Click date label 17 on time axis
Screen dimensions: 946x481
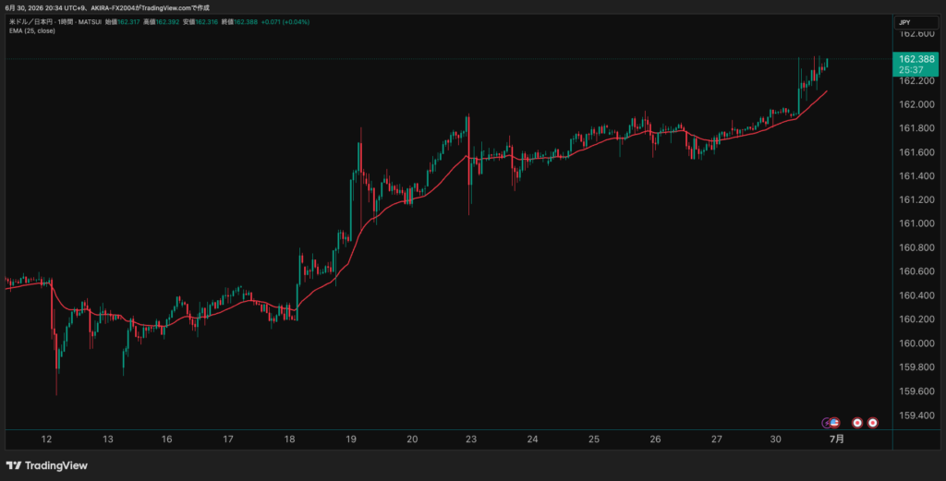pos(228,439)
